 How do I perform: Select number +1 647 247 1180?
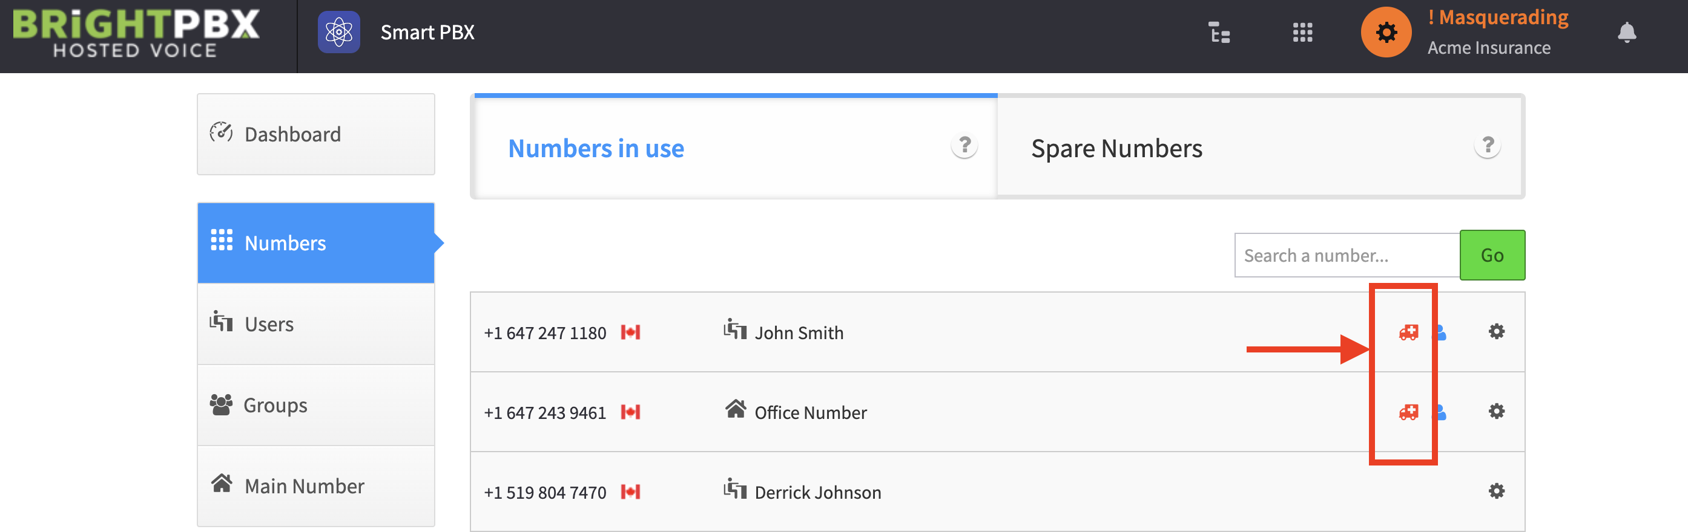(544, 333)
